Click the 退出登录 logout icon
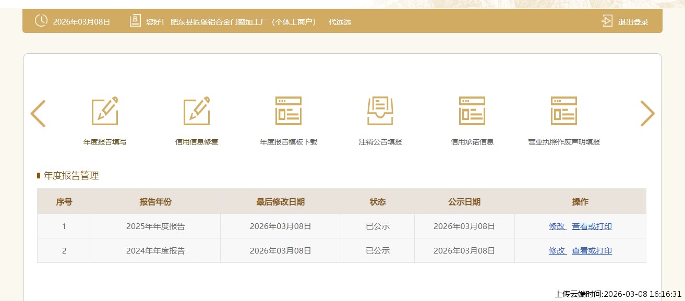The height and width of the screenshot is (301, 685). tap(607, 21)
